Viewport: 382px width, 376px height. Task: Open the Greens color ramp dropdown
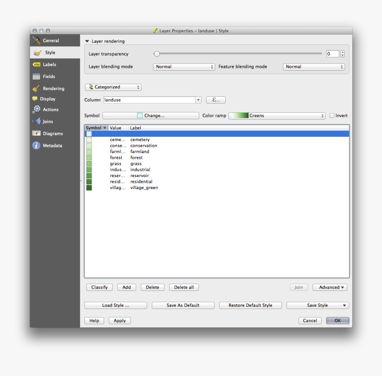277,116
